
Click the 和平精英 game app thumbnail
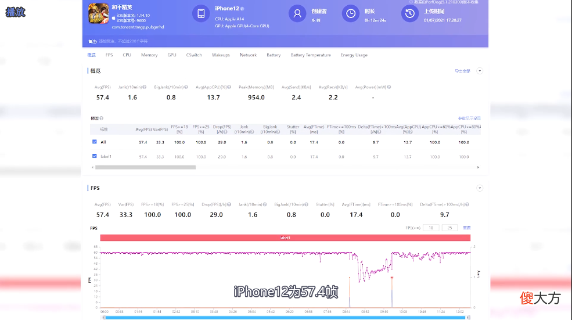coord(99,13)
